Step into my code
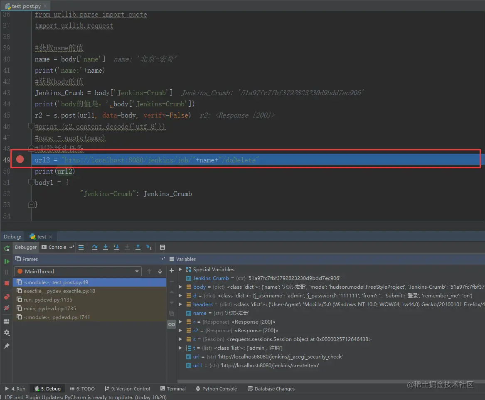The height and width of the screenshot is (400, 485). click(116, 247)
